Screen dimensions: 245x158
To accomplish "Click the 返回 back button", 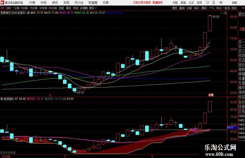I will coord(234,8).
